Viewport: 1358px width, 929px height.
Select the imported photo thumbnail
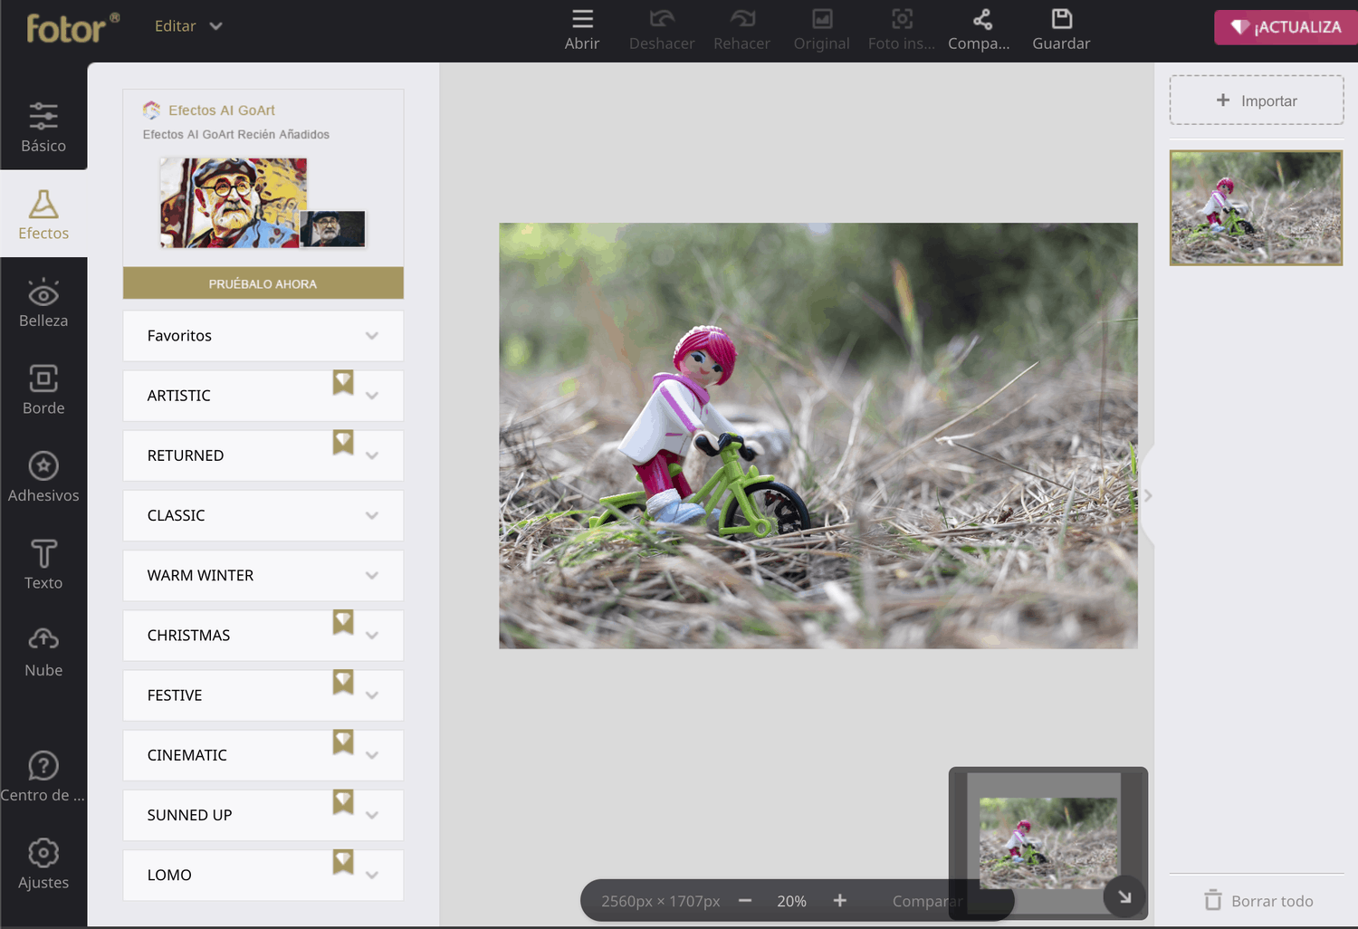pyautogui.click(x=1256, y=207)
